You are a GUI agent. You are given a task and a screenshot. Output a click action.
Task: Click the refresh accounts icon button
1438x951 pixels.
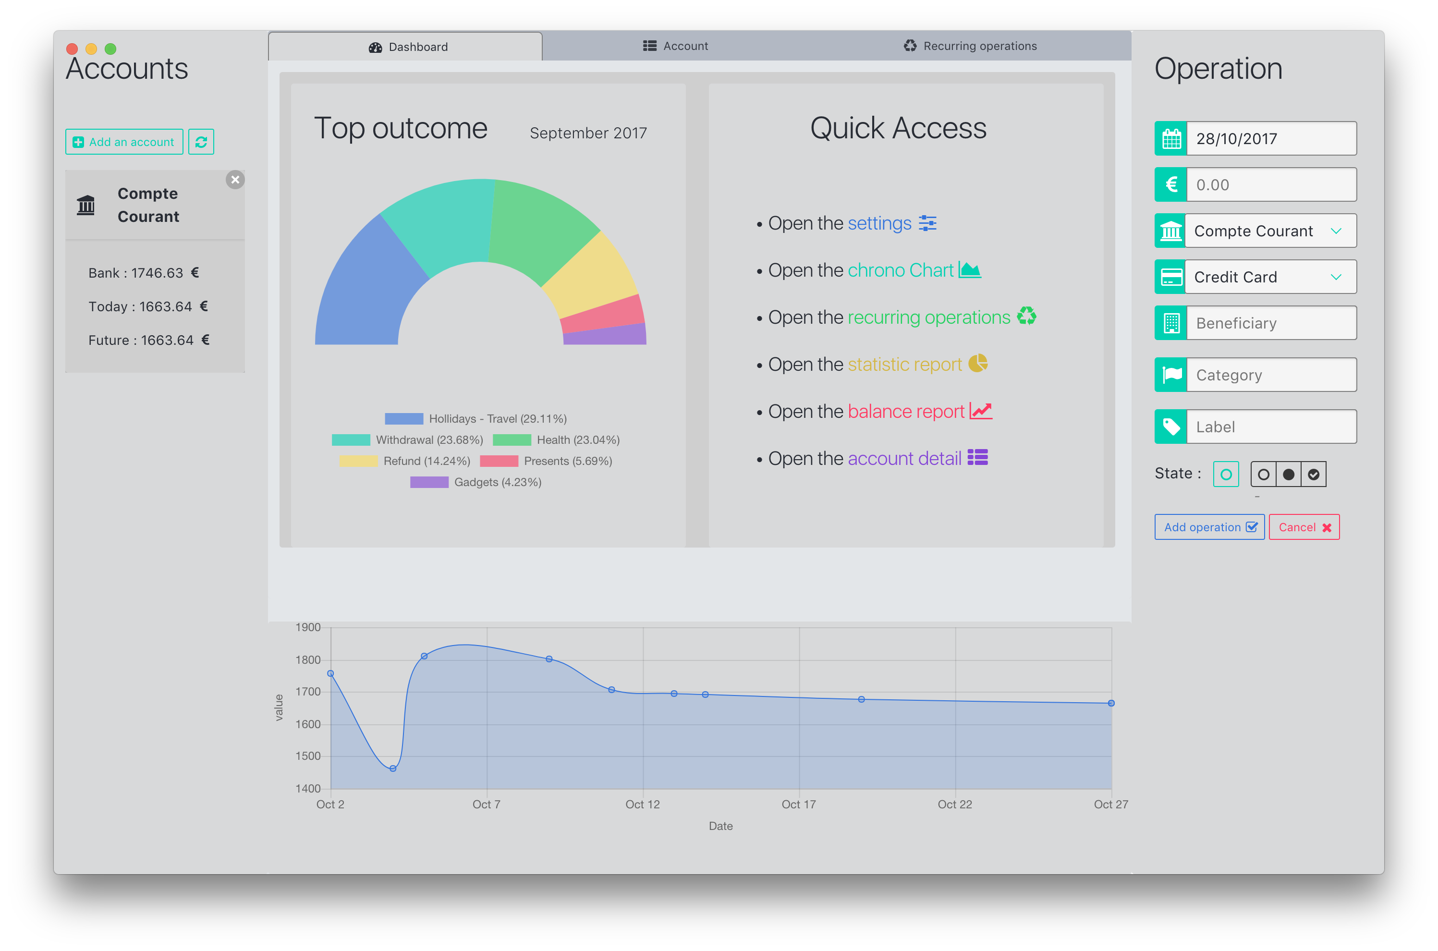pos(201,142)
